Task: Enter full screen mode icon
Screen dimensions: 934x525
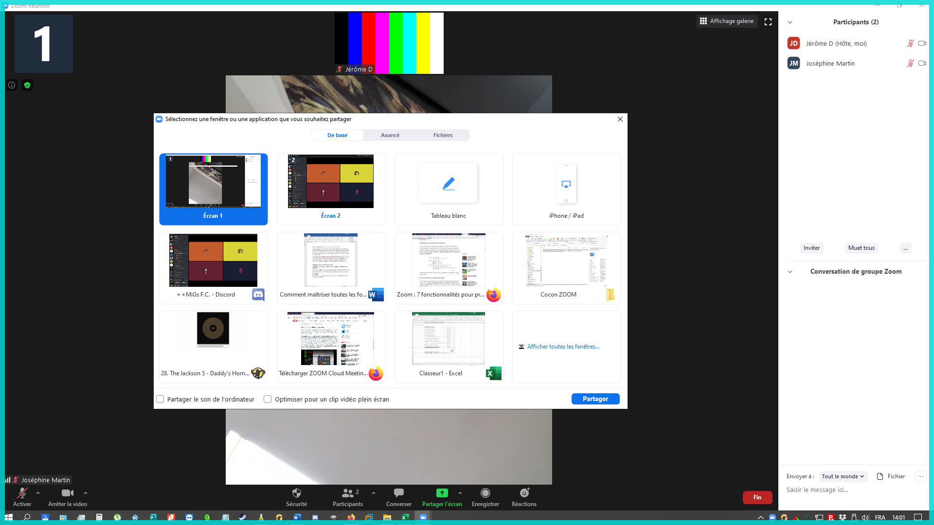Action: pos(768,22)
